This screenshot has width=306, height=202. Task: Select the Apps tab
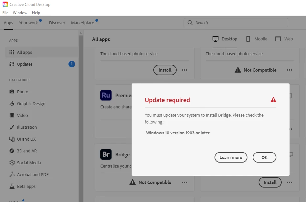9,23
